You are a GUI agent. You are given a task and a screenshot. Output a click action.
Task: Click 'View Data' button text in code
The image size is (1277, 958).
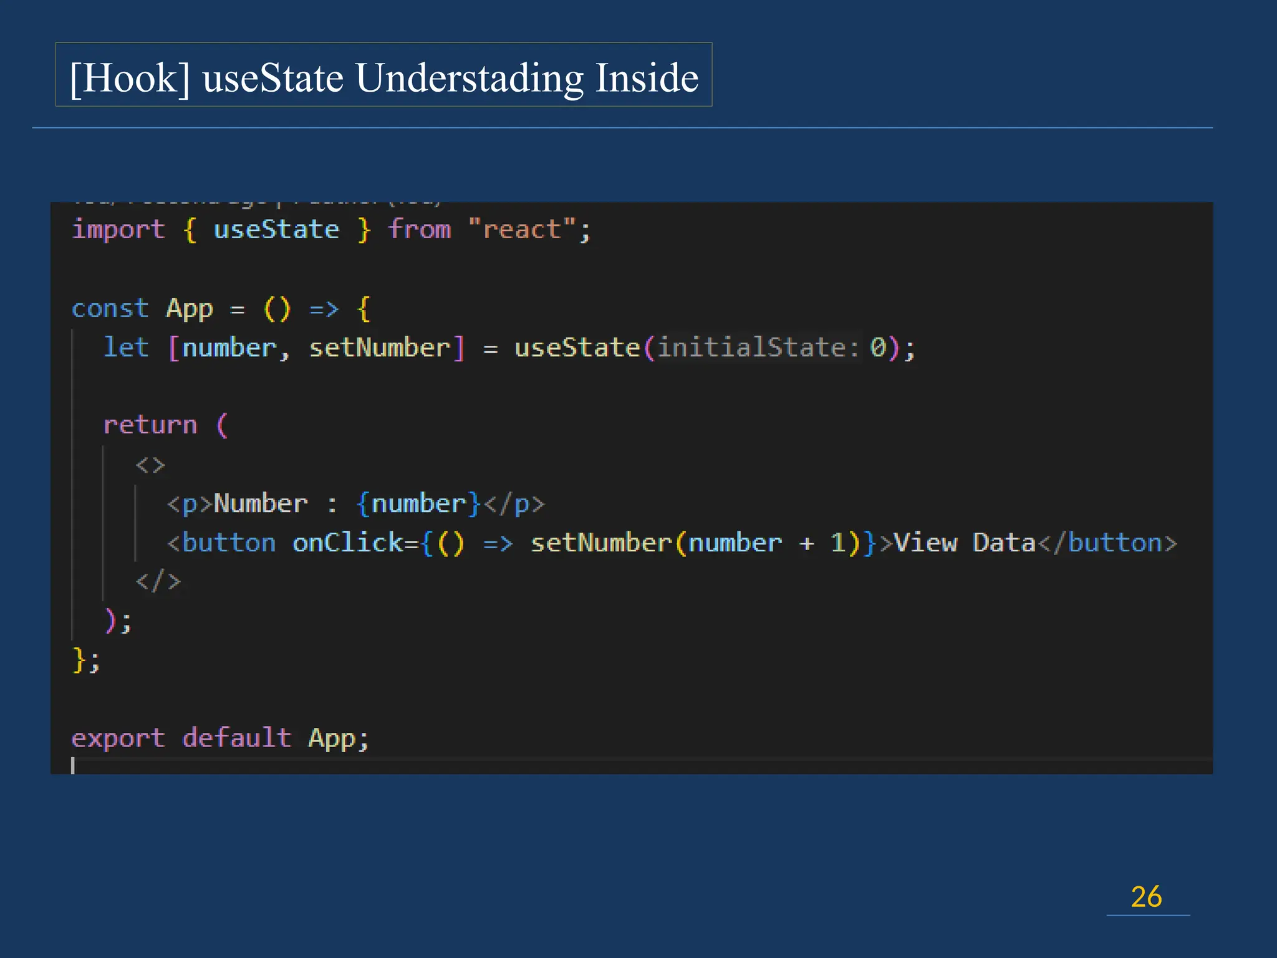pos(965,543)
